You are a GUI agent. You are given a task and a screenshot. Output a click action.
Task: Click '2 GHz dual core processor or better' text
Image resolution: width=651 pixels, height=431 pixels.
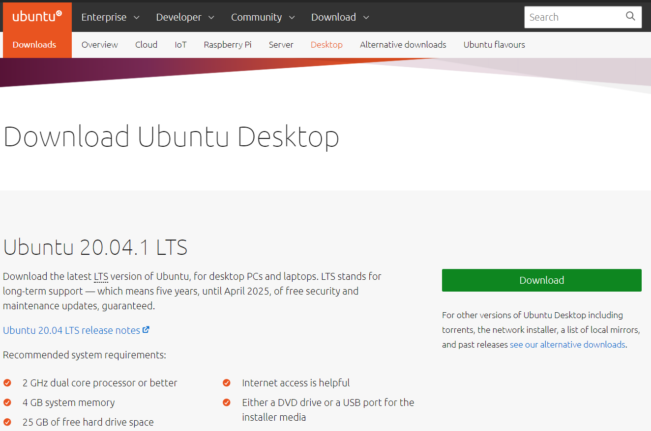(100, 383)
